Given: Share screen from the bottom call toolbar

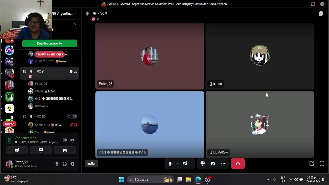Looking at the screenshot, I should (203, 163).
